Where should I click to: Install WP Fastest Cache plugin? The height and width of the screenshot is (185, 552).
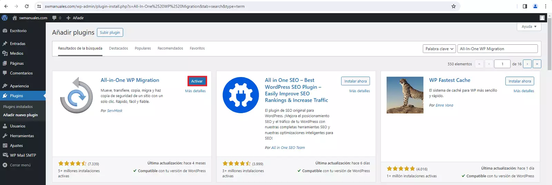tap(520, 81)
